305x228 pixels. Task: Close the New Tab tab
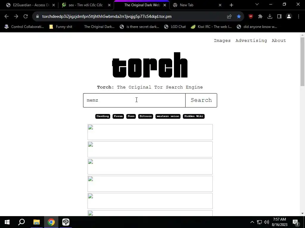pyautogui.click(x=220, y=5)
